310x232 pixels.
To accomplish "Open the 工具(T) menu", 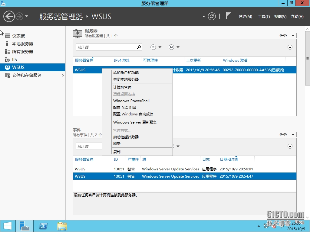I will click(x=264, y=17).
